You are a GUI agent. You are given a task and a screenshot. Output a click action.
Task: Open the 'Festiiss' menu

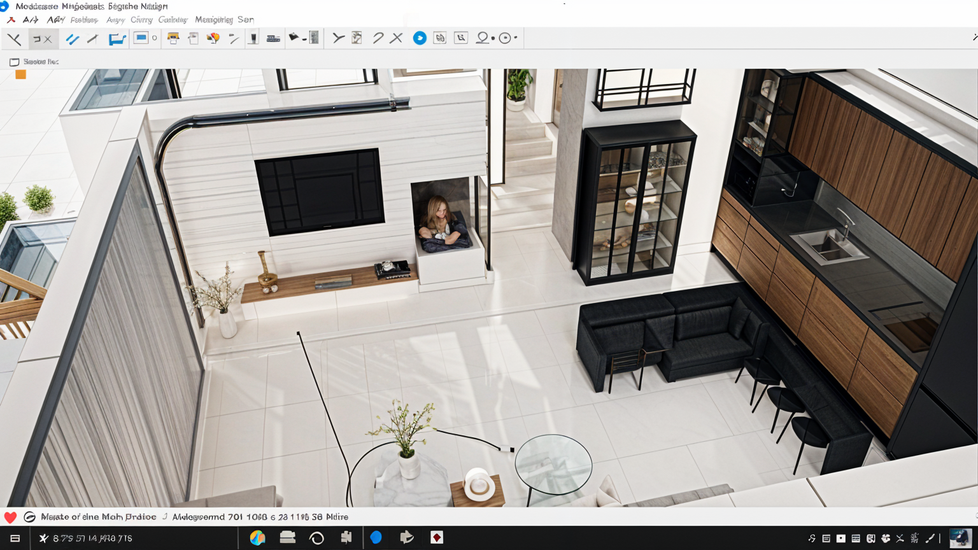coord(84,20)
